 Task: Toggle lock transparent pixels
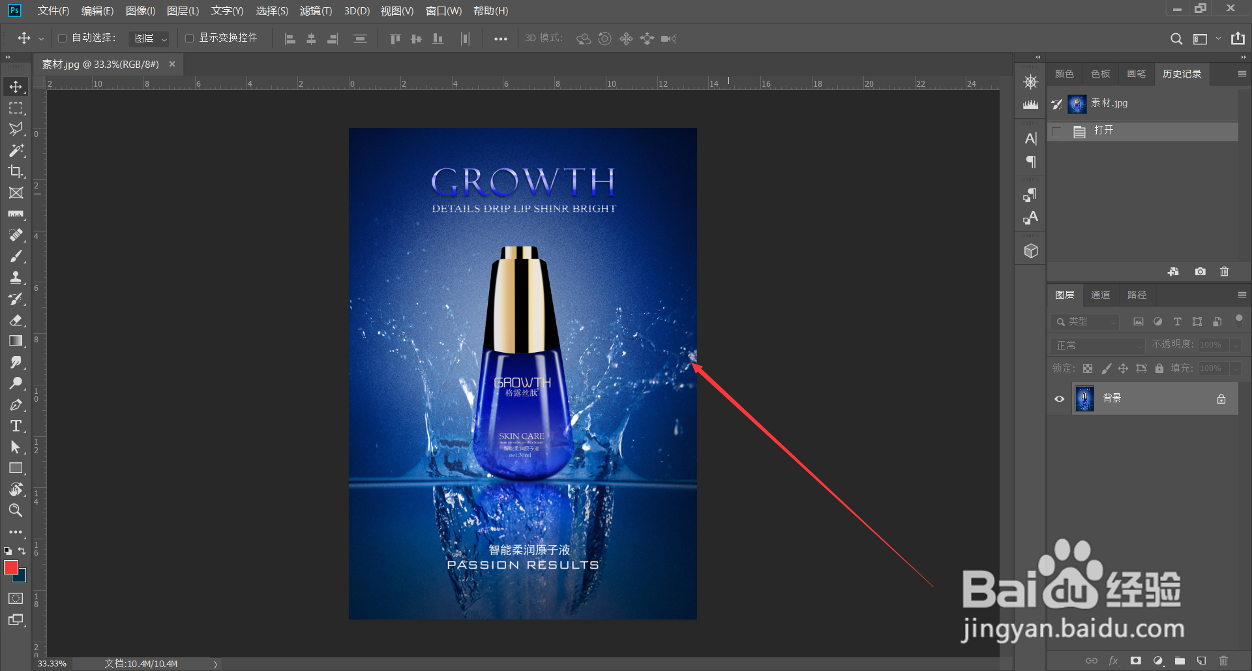click(x=1088, y=368)
